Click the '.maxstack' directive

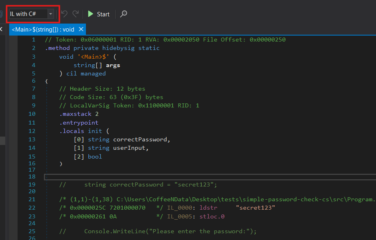pos(75,114)
